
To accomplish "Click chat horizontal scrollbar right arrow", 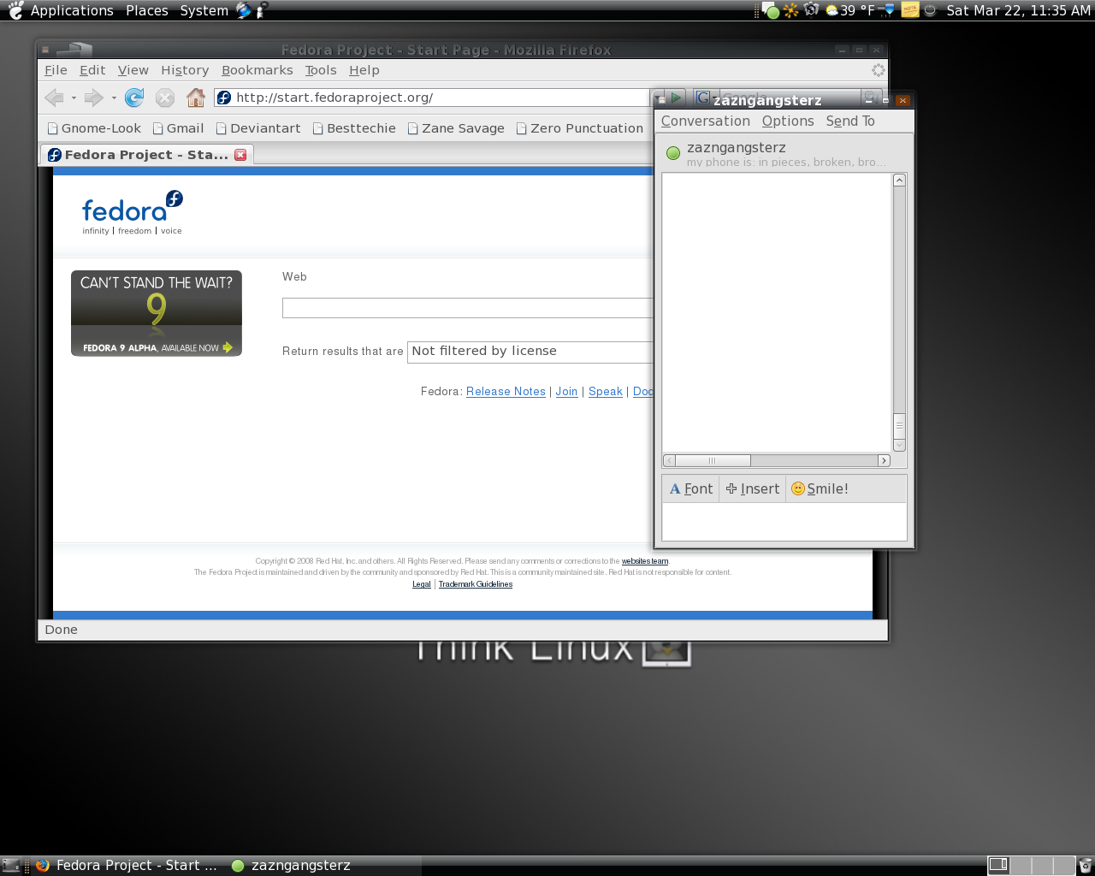I will [885, 460].
